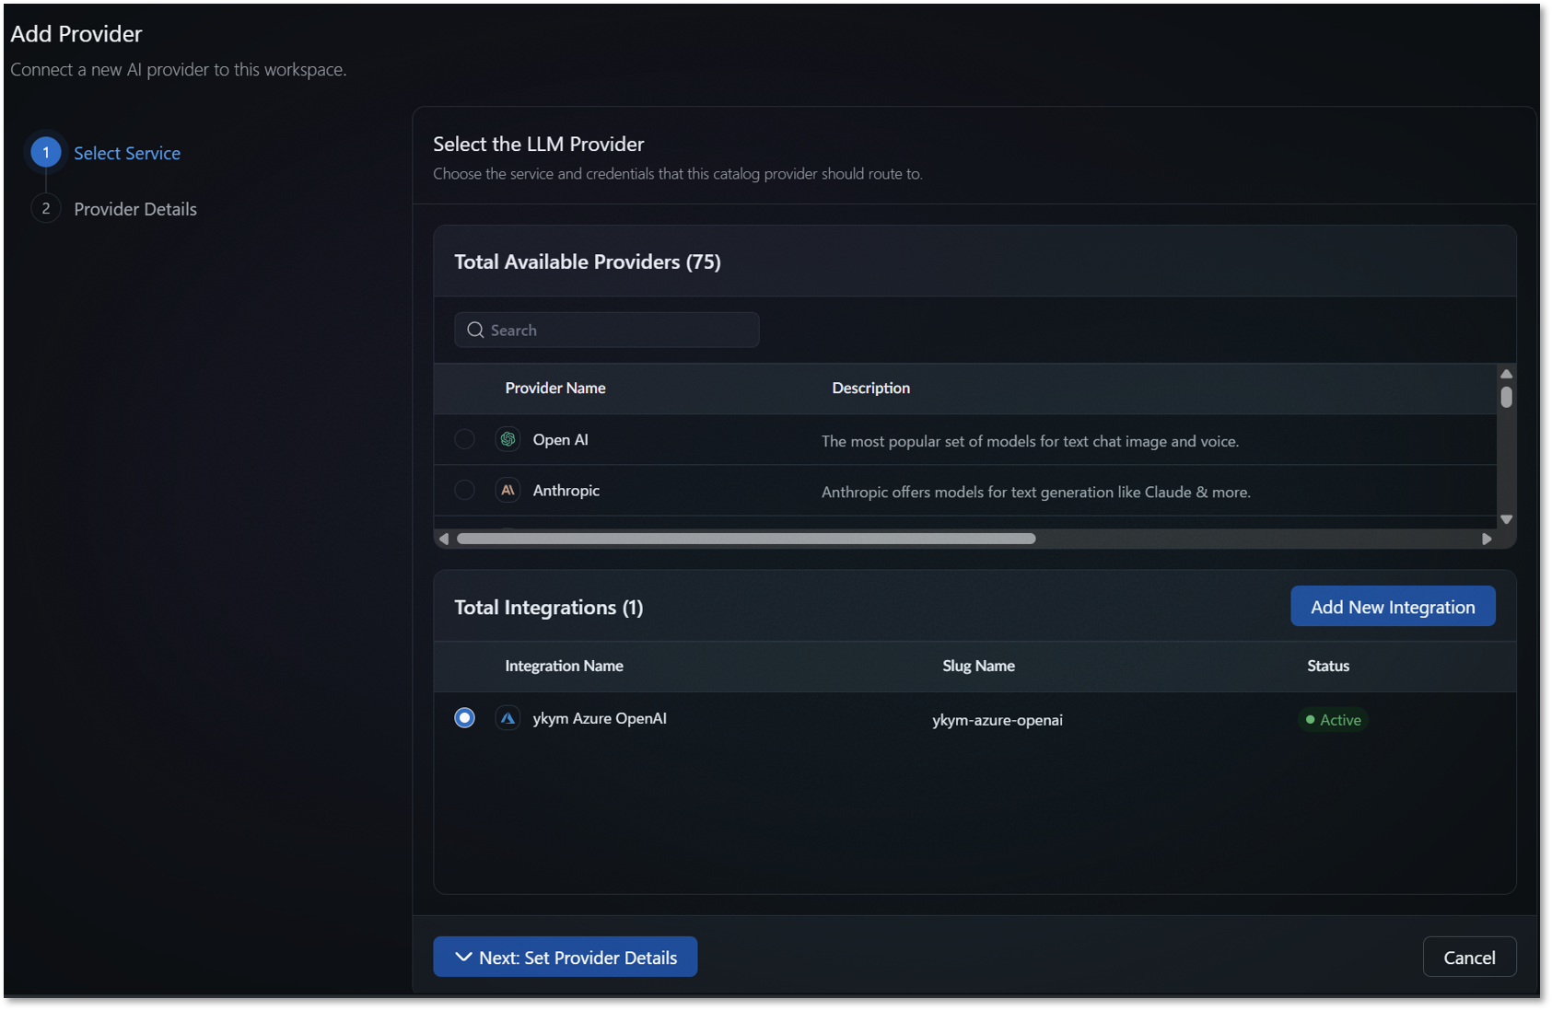Click the OpenAI logo icon
Screen dimensions: 1552x1010
click(508, 439)
